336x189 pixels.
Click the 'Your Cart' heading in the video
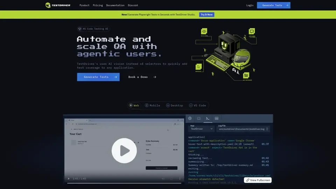coord(76,134)
